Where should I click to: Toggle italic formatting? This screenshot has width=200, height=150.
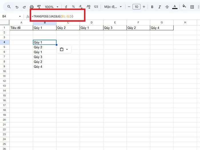[159, 7]
